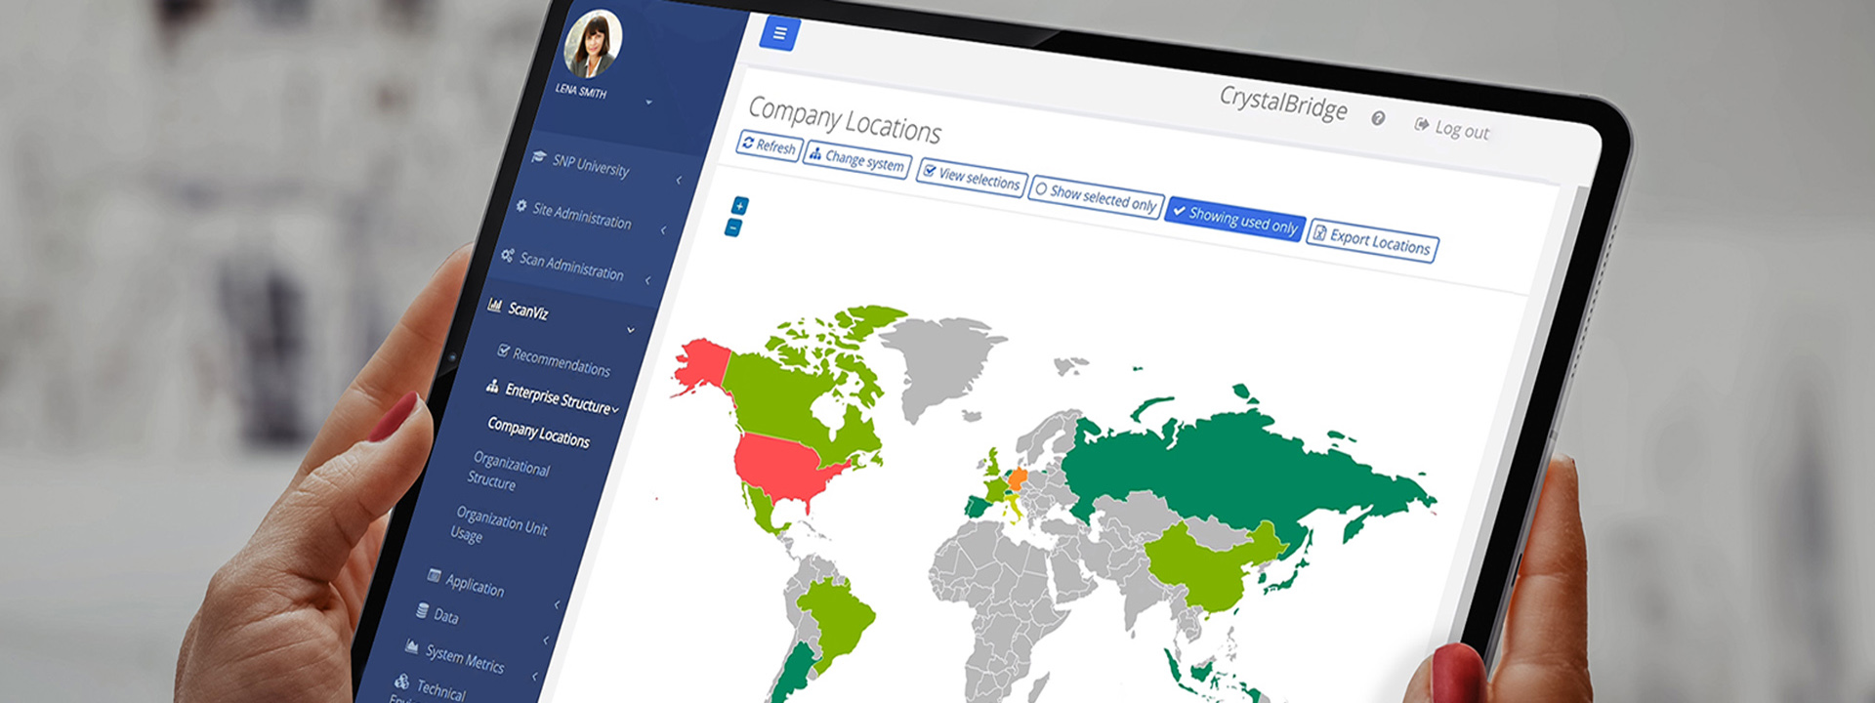Zoom in the map with plus button
The image size is (1875, 703).
click(740, 205)
